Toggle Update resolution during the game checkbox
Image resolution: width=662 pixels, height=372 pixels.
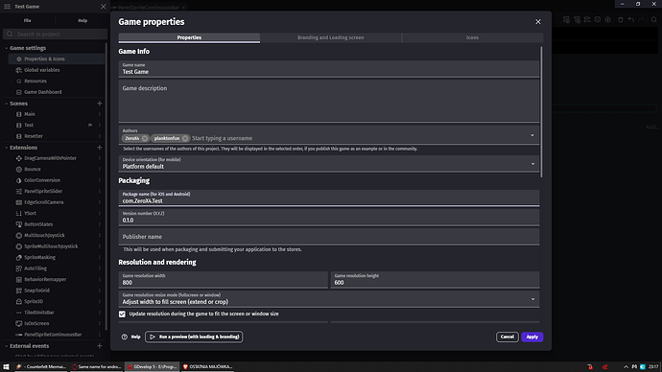(122, 314)
